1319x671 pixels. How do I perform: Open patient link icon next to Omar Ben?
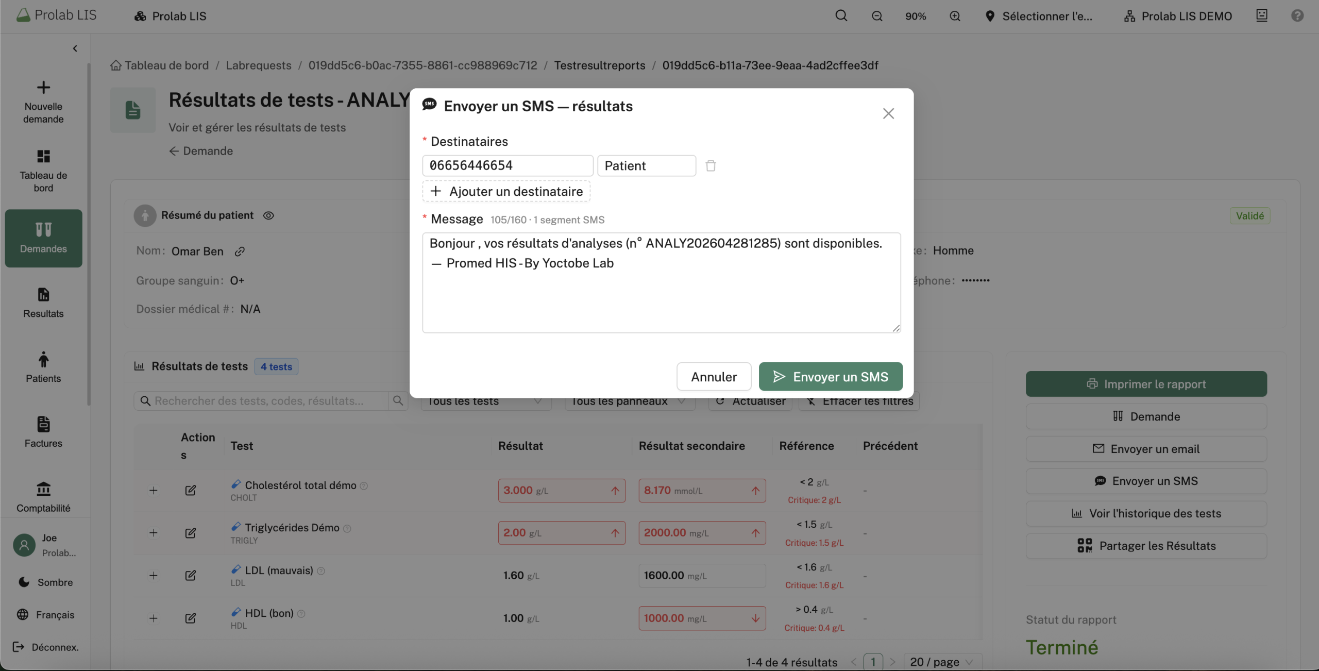click(x=240, y=251)
